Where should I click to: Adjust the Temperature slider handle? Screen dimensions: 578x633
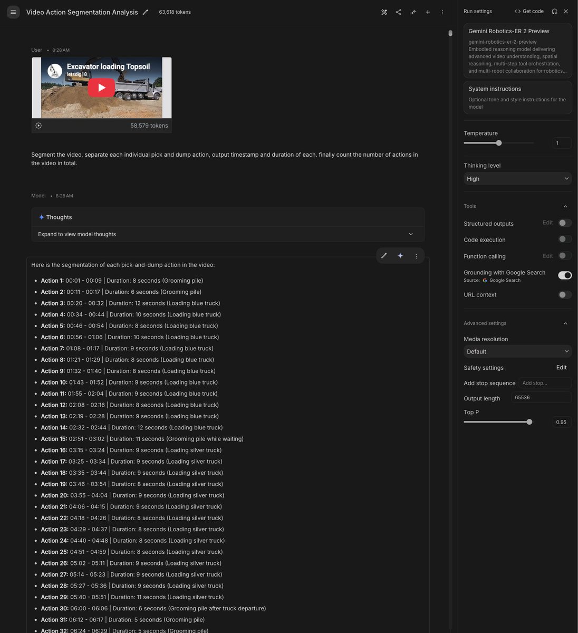(499, 143)
